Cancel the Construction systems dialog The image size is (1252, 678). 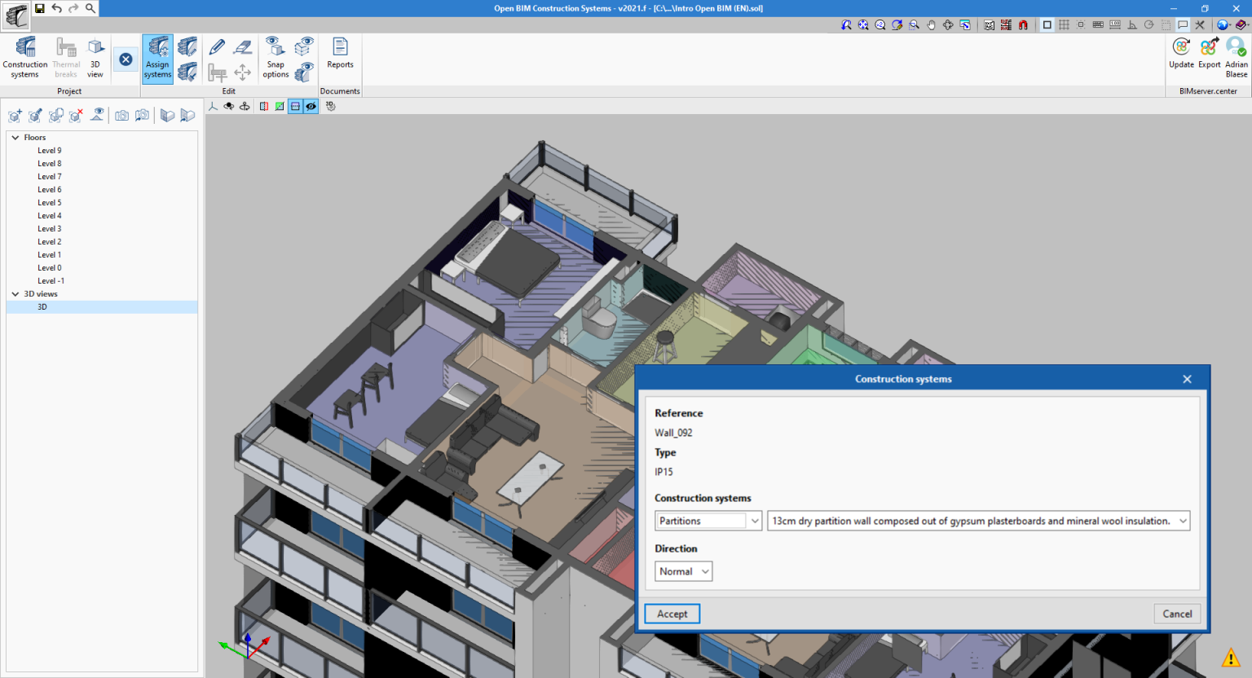click(1176, 613)
